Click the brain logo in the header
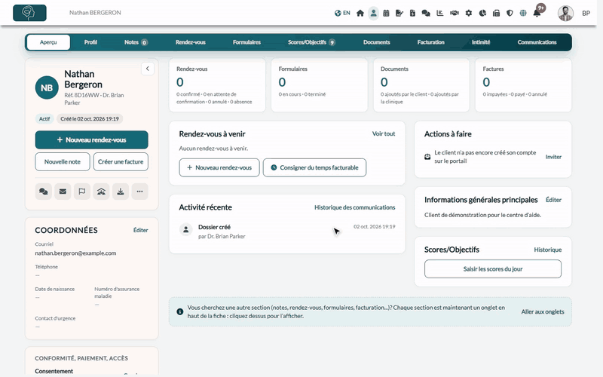Image resolution: width=603 pixels, height=377 pixels. (x=29, y=13)
